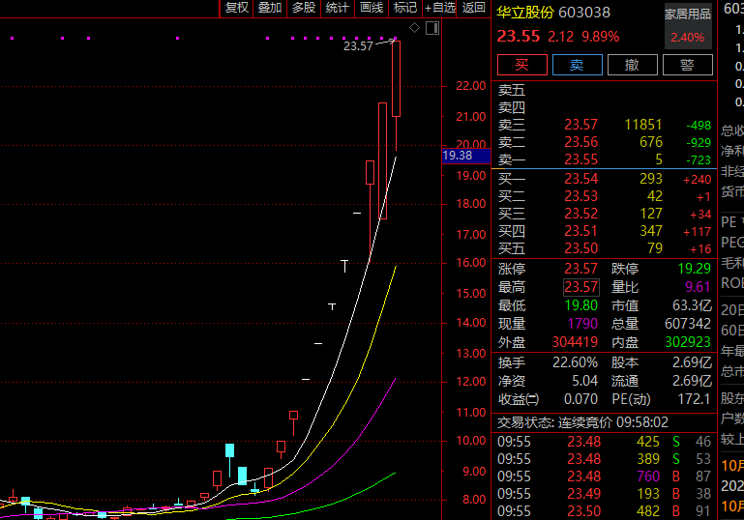Click the 量比 value 9.61
Image resolution: width=744 pixels, height=520 pixels.
pyautogui.click(x=698, y=287)
